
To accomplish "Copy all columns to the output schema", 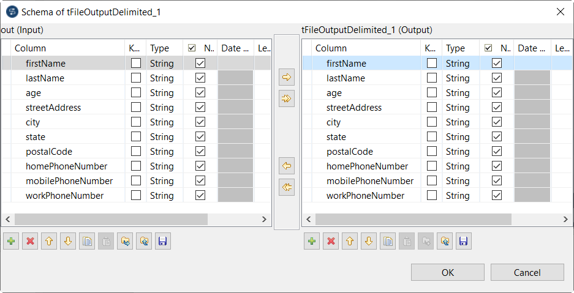I will pos(286,98).
